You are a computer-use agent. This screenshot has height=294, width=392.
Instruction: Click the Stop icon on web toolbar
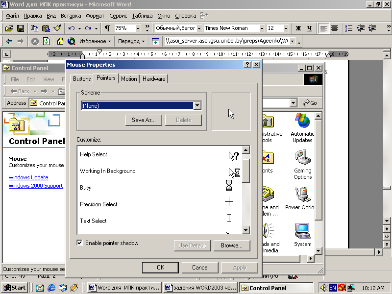[x=35, y=41]
